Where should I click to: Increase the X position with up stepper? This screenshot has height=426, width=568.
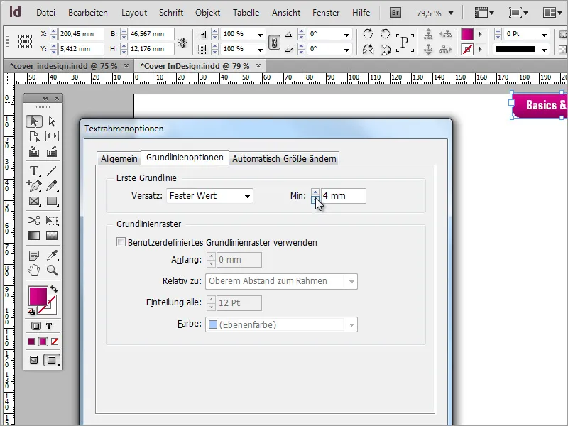(x=54, y=31)
